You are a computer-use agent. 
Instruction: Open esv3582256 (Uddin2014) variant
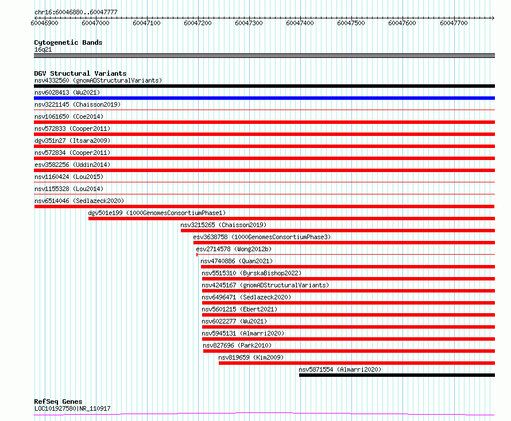tap(72, 165)
